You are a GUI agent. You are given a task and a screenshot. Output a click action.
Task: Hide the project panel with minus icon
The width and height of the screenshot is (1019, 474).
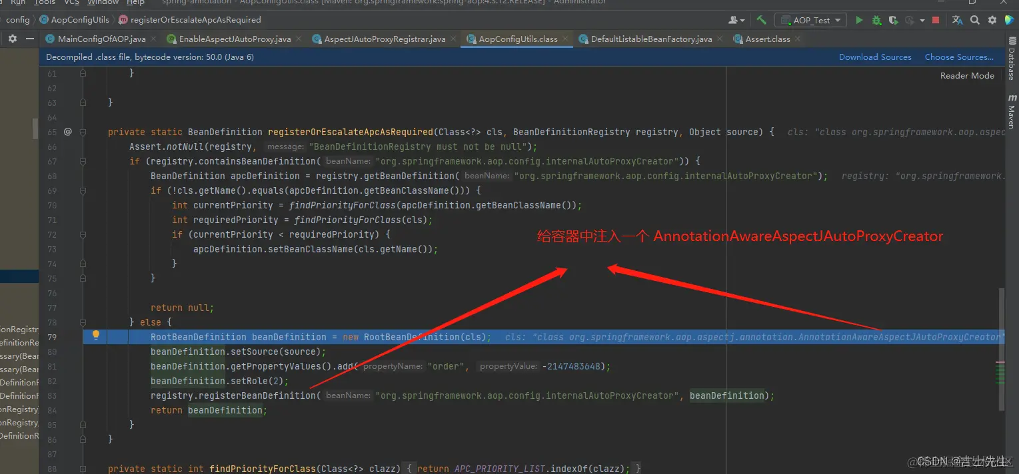point(30,39)
